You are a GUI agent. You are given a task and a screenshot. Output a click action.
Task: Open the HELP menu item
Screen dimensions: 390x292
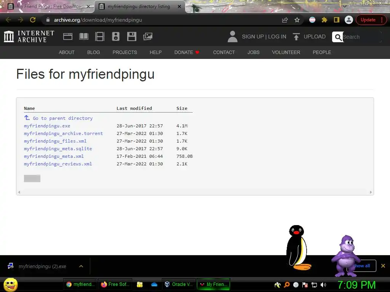[156, 52]
